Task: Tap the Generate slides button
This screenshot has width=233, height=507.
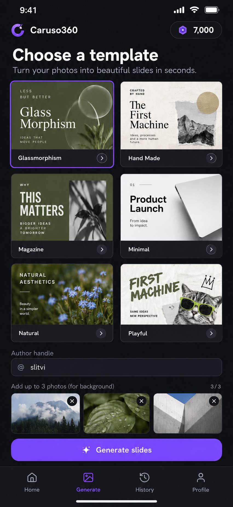Action: coord(116,450)
